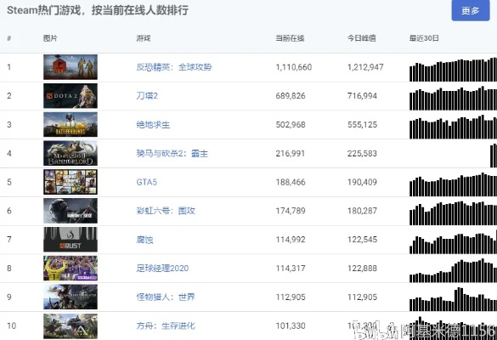Select the current online value 689,826
The width and height of the screenshot is (497, 340).
291,96
